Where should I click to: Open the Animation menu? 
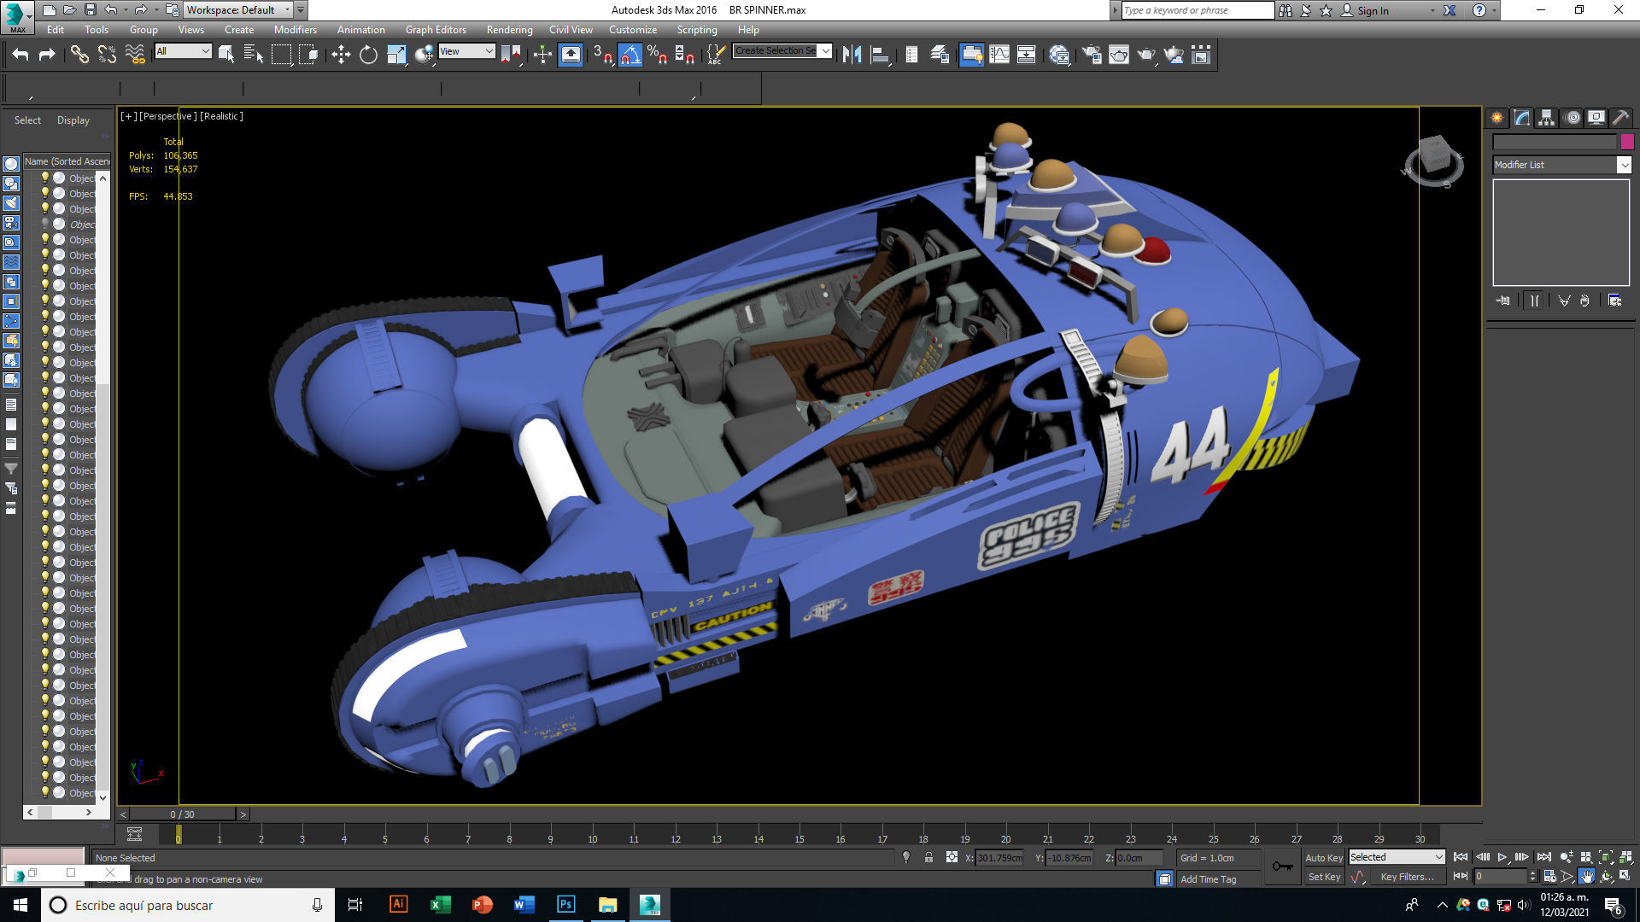click(360, 30)
